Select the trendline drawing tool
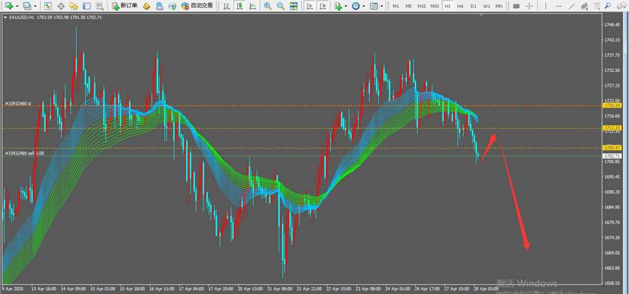This screenshot has width=629, height=294. 572,6
